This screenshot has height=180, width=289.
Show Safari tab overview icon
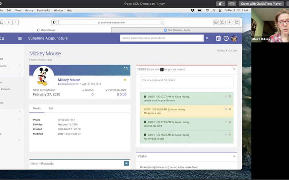pos(237,22)
